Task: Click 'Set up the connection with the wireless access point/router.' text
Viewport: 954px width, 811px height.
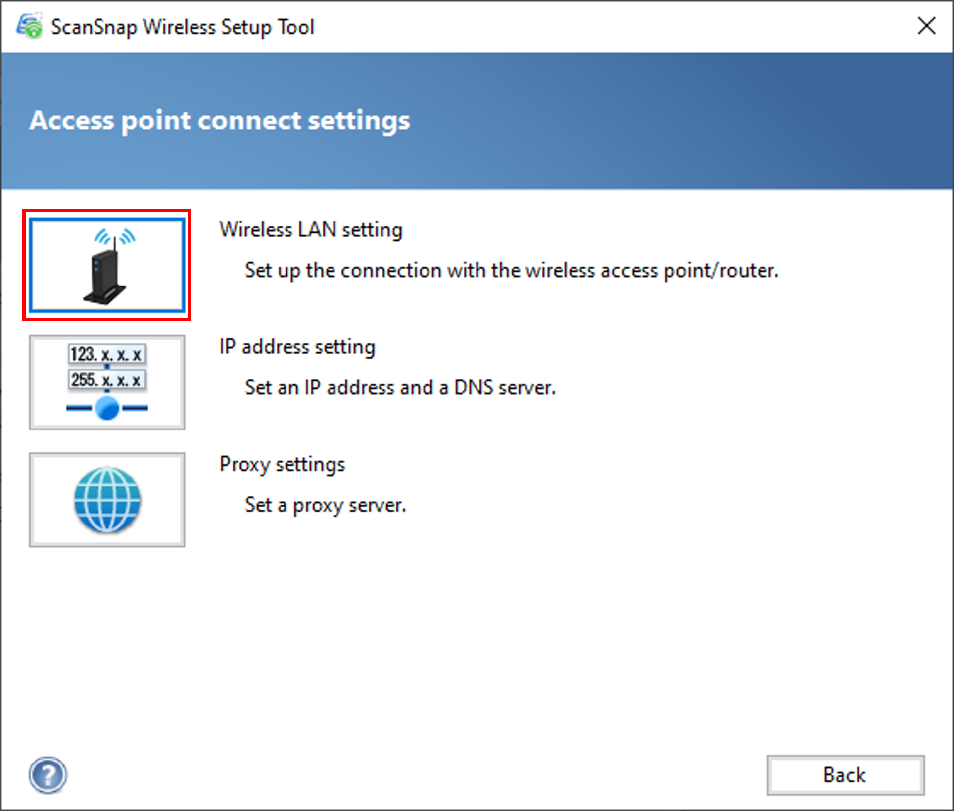Action: click(512, 271)
